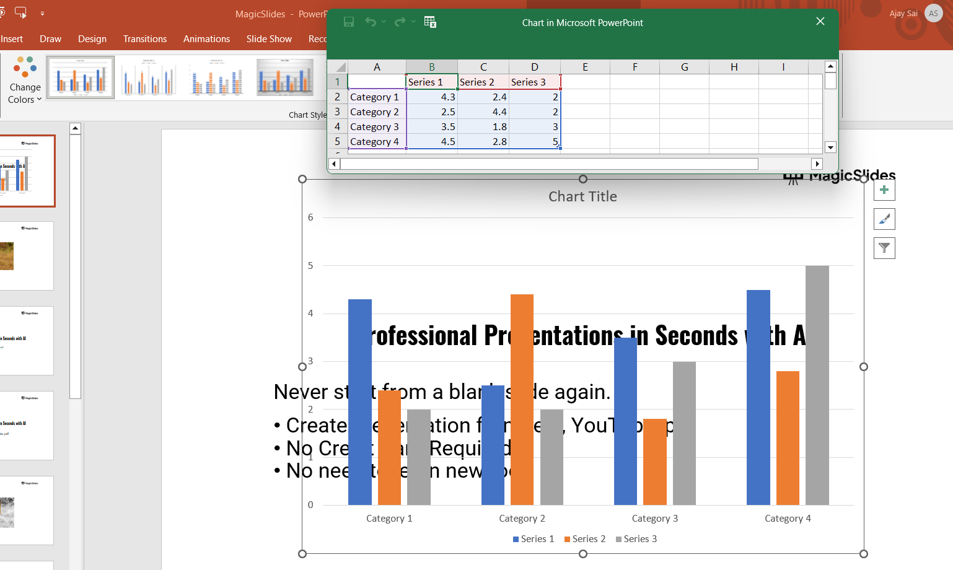
Task: Expand the undo history dropdown arrow
Action: [x=384, y=22]
